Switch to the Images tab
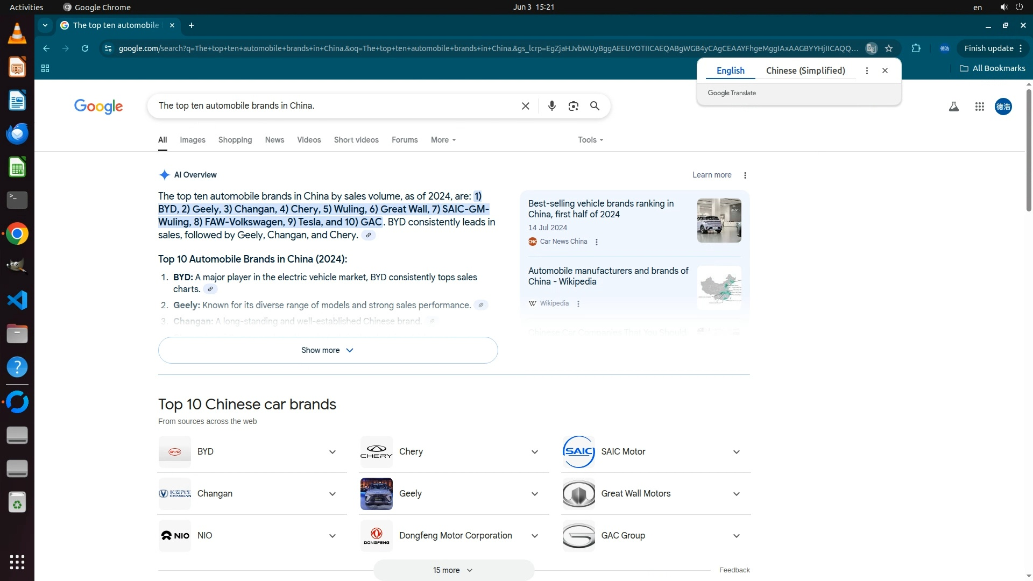 tap(192, 140)
